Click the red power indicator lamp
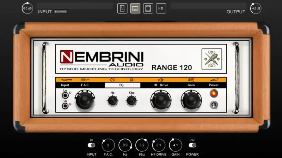Viewport: 282px width, 158px height. pyautogui.click(x=214, y=93)
